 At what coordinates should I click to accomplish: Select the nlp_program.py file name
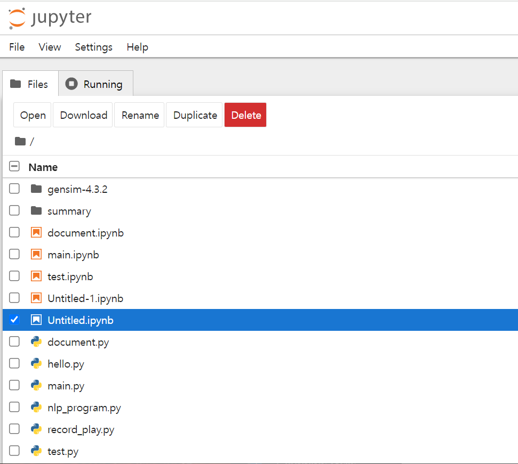click(x=84, y=408)
